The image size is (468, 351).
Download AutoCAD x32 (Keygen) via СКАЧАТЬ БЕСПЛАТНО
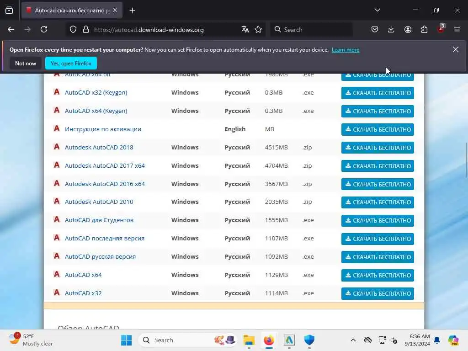378,93
